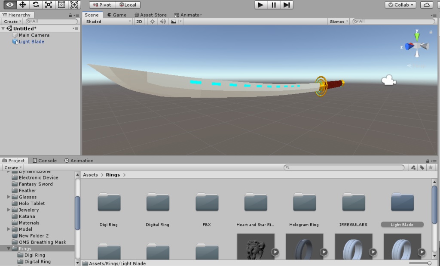Open the Gizmos dropdown
The width and height of the screenshot is (440, 266).
point(338,21)
